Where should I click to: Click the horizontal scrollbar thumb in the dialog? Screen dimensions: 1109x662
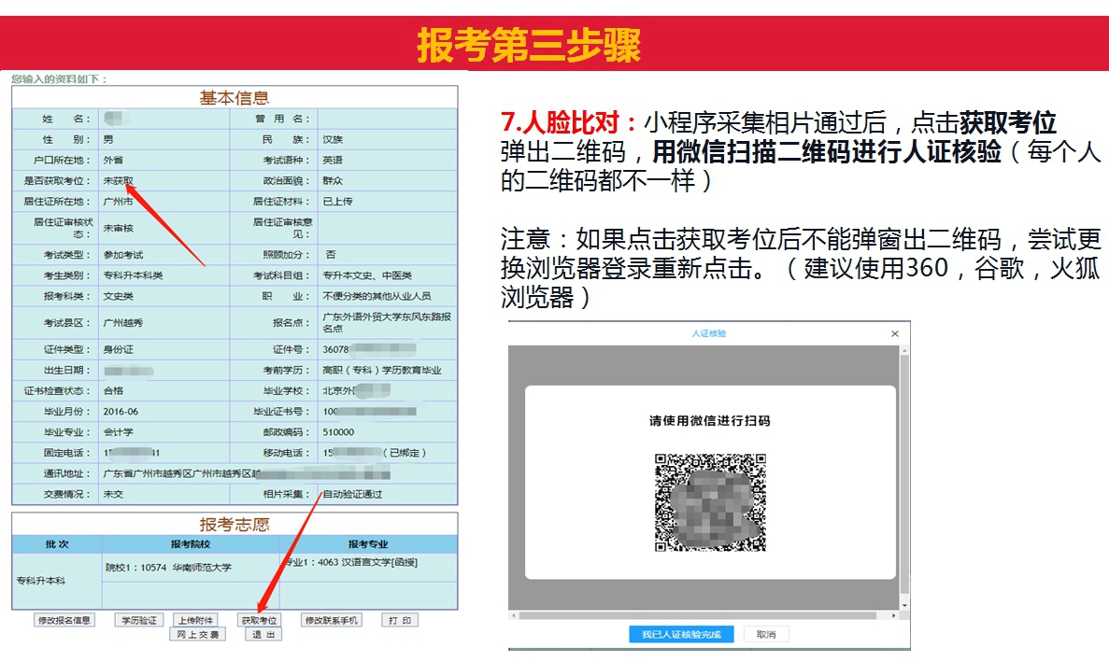699,615
